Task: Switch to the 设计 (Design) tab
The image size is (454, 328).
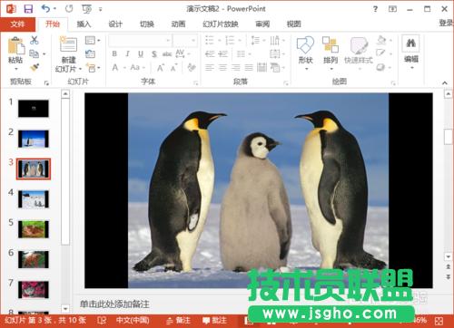Action: click(115, 24)
